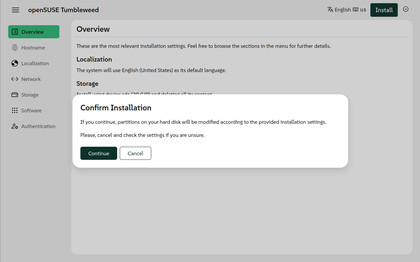Click the Network arrows icon

click(x=15, y=79)
